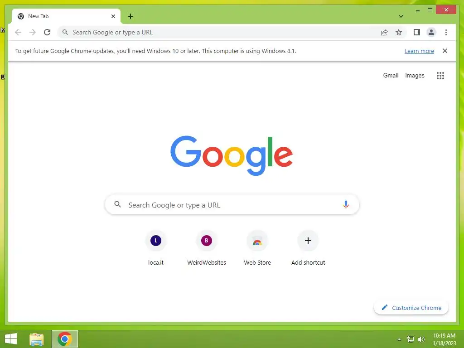Open the volume speaker icon
The image size is (464, 348).
click(421, 339)
